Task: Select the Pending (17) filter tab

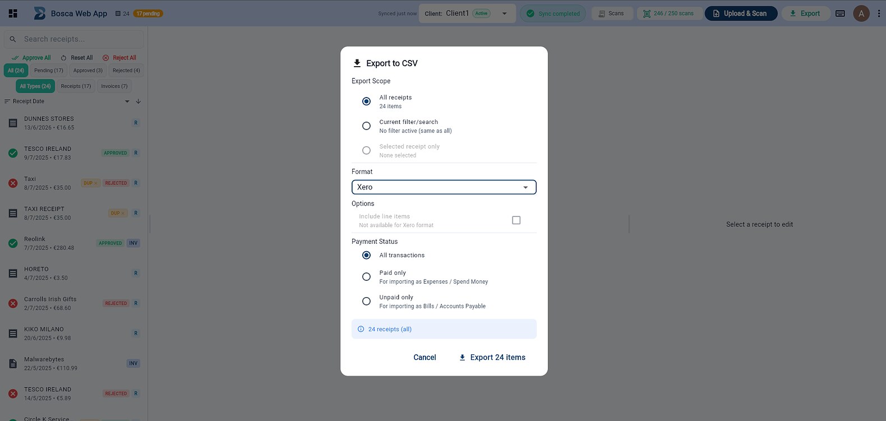Action: 49,71
